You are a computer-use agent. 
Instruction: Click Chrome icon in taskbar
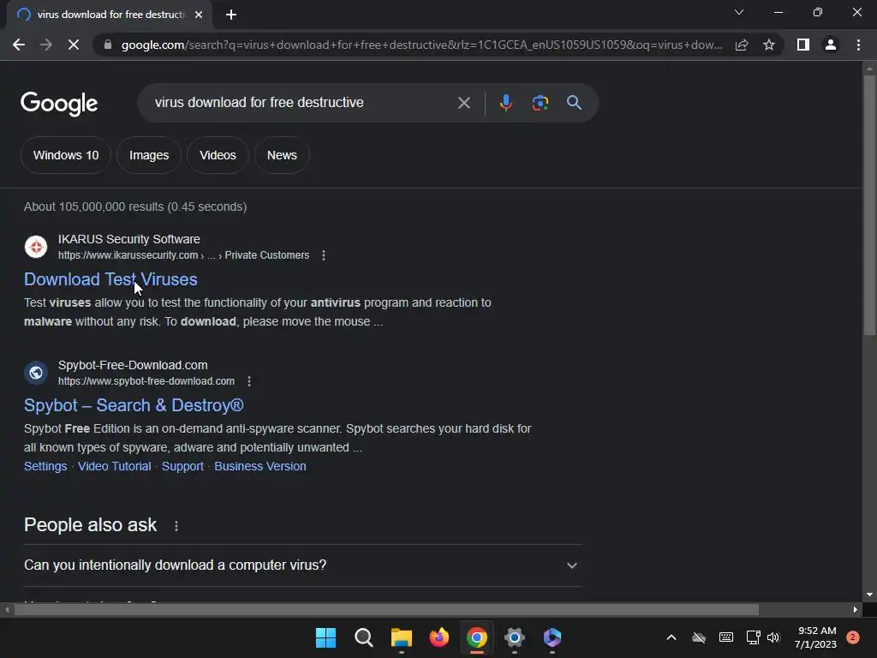pos(476,637)
